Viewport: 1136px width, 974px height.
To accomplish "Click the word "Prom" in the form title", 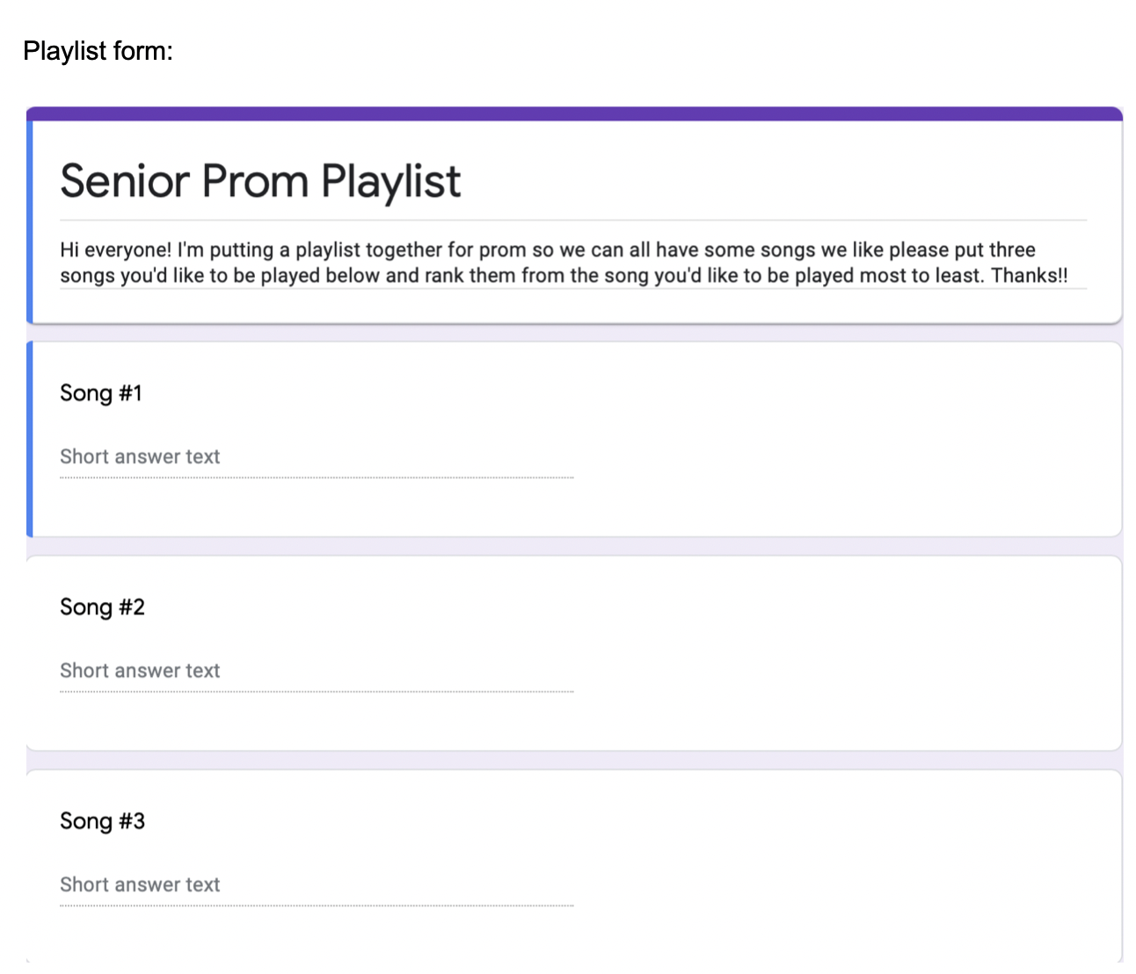I will [x=255, y=181].
